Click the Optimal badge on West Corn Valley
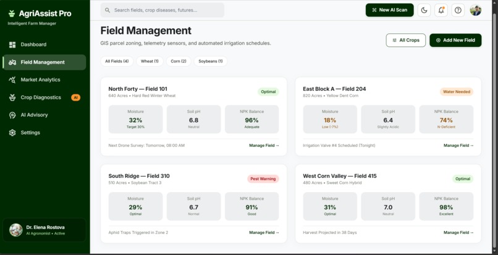 tap(463, 179)
